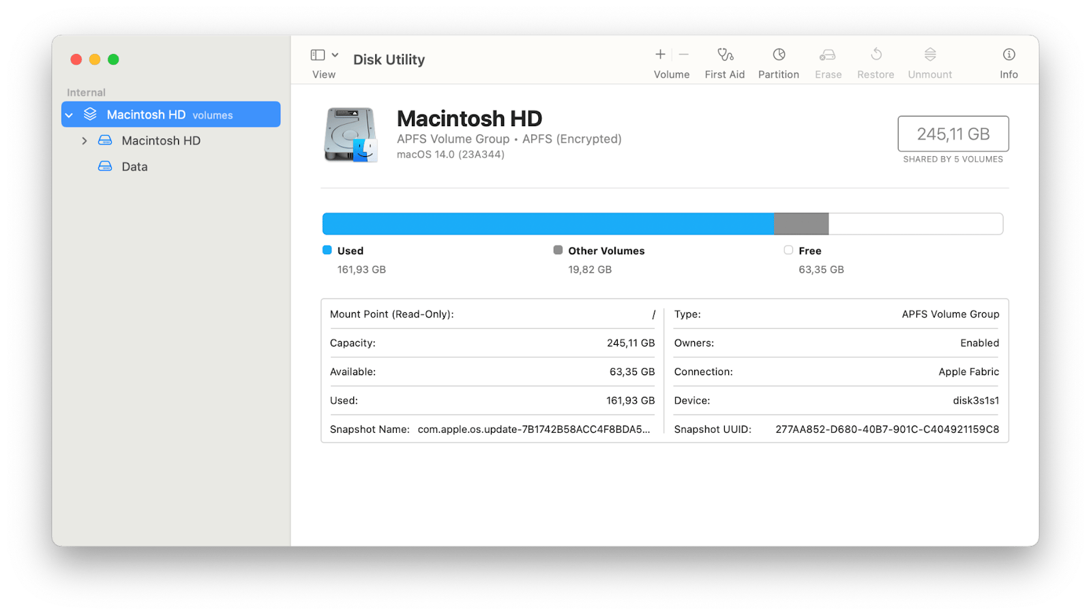Click the Macintosh HD child drive icon
This screenshot has height=615, width=1091.
pos(105,140)
